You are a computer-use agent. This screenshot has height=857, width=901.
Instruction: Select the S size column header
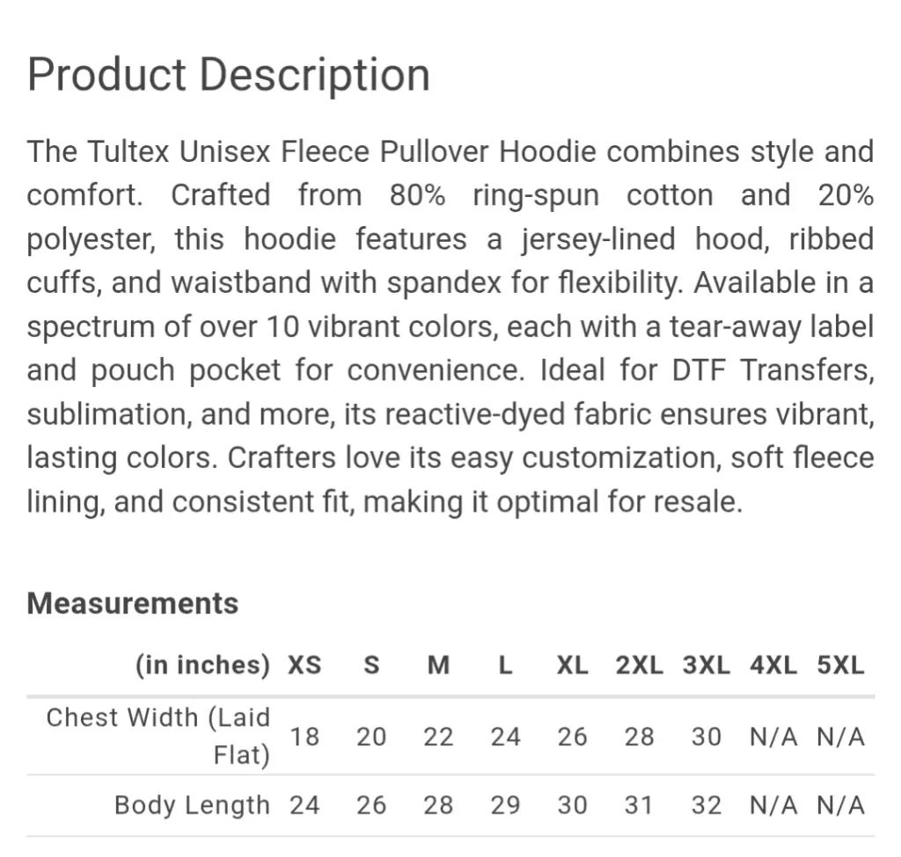[x=372, y=665]
